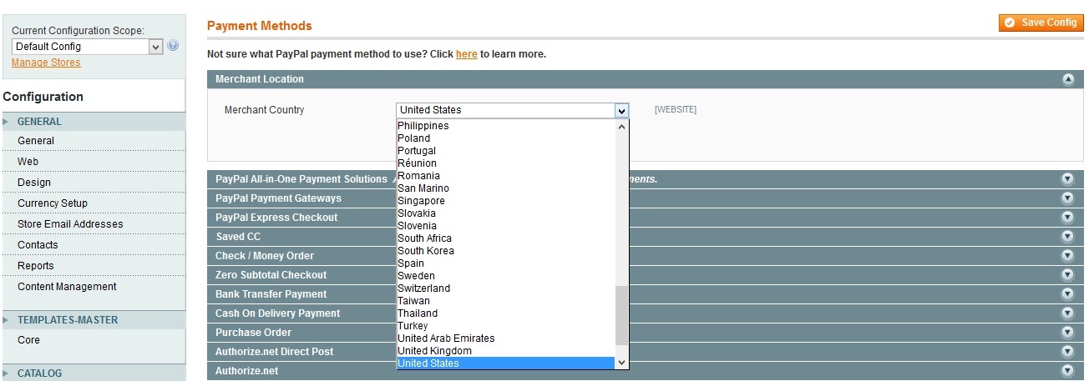Select San Marino in country list
This screenshot has width=1089, height=381.
pos(505,188)
